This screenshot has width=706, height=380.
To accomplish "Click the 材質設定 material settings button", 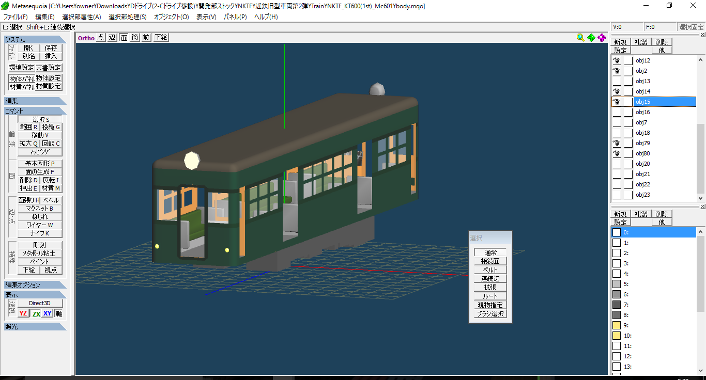I will click(49, 86).
